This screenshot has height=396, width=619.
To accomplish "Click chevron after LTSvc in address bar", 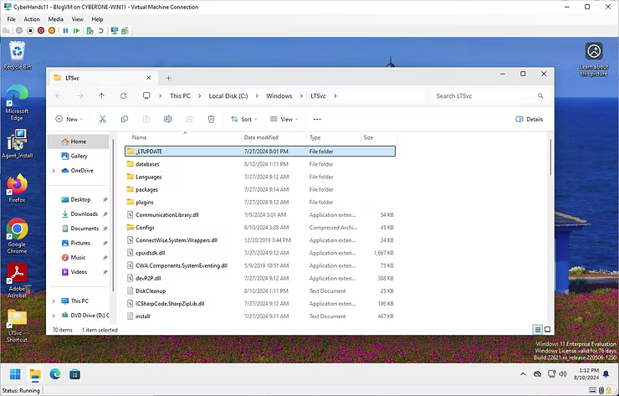I will click(x=335, y=96).
